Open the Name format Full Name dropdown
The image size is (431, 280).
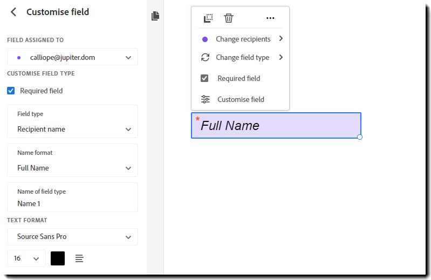pyautogui.click(x=72, y=160)
